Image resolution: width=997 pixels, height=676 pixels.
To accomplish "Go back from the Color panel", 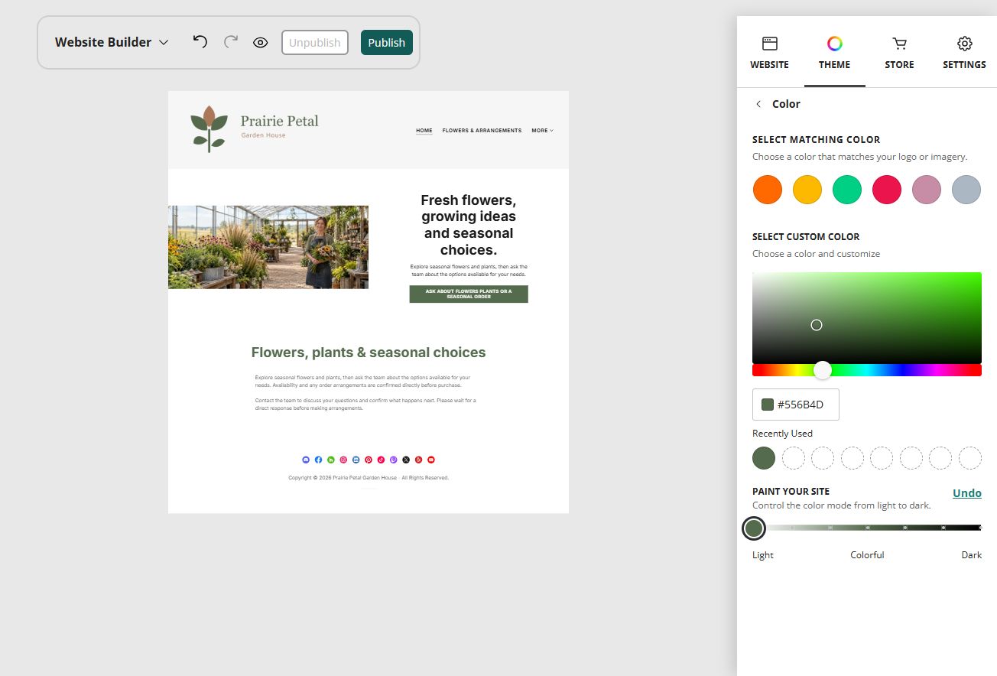I will [758, 104].
